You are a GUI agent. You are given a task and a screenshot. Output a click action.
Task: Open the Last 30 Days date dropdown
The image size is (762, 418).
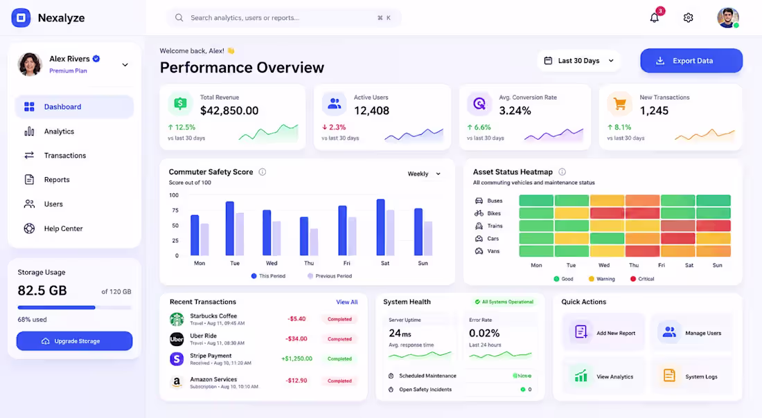click(x=579, y=61)
